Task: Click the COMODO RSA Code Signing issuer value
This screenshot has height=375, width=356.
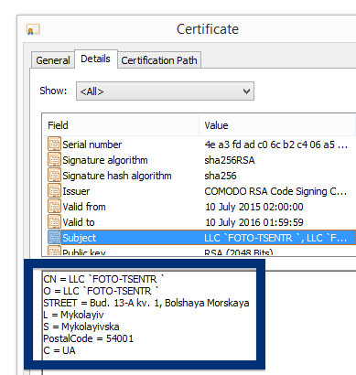Action: (275, 191)
